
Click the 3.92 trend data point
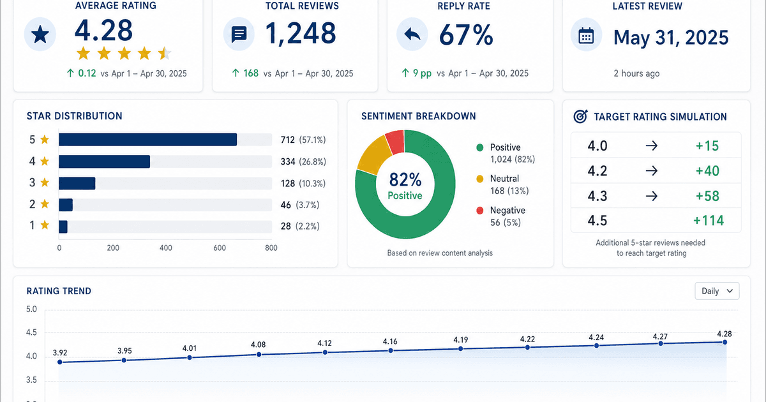pos(60,362)
